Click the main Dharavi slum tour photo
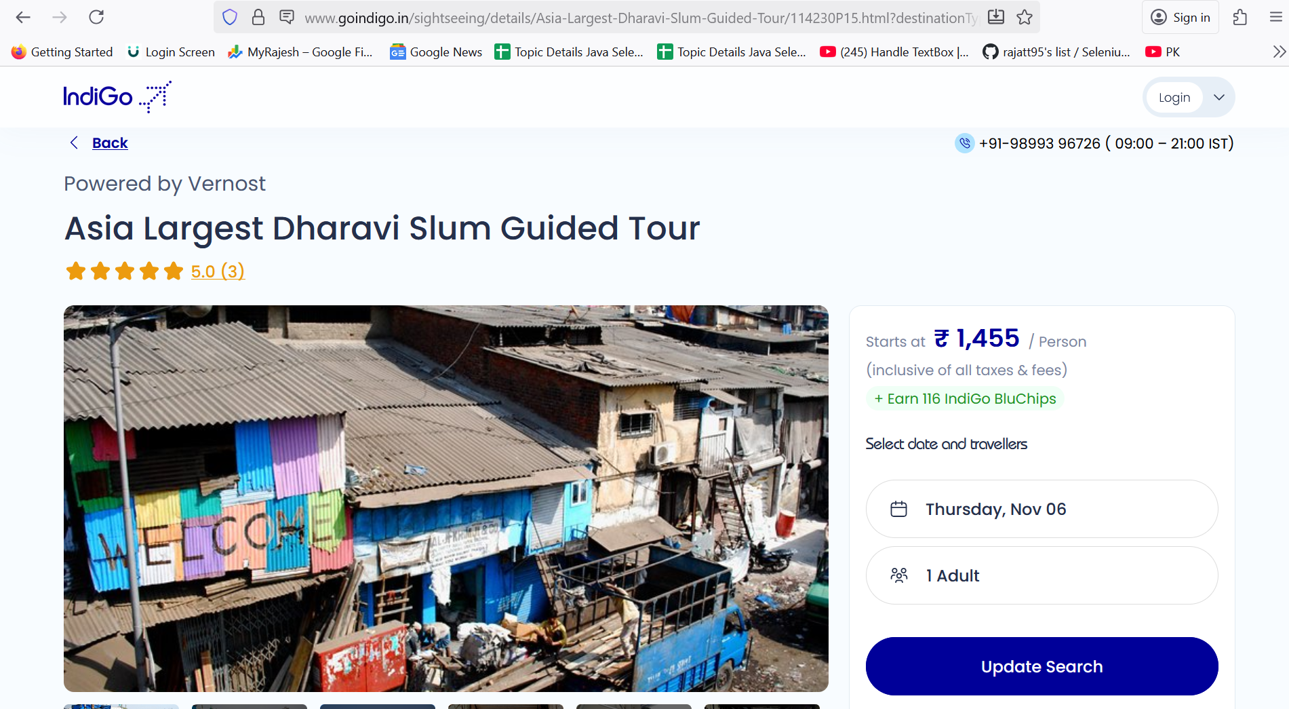 click(446, 499)
